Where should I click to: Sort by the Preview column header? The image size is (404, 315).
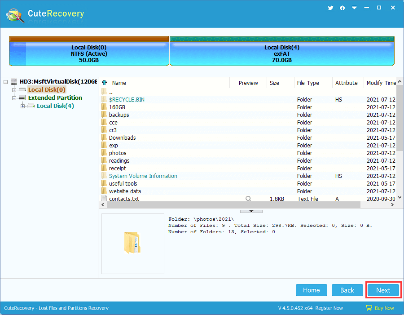[248, 83]
